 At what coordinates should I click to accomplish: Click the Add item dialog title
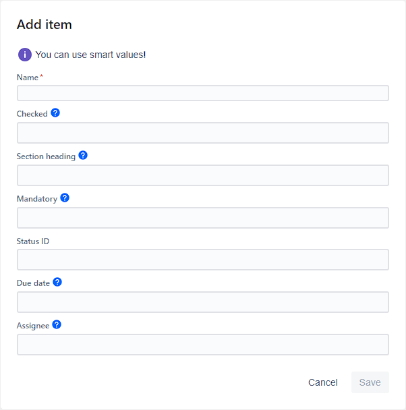click(45, 25)
